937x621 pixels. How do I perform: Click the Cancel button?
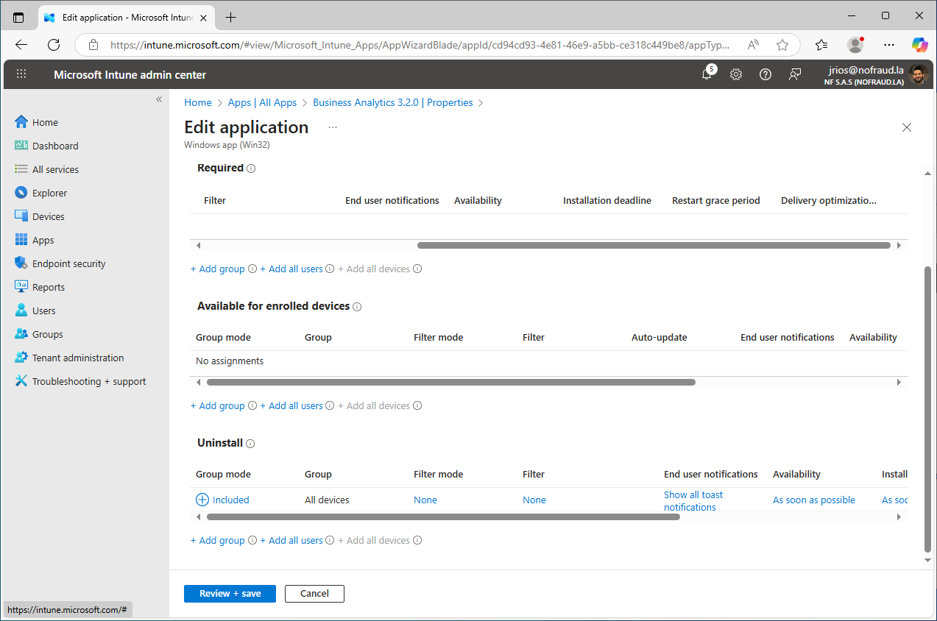click(x=314, y=593)
